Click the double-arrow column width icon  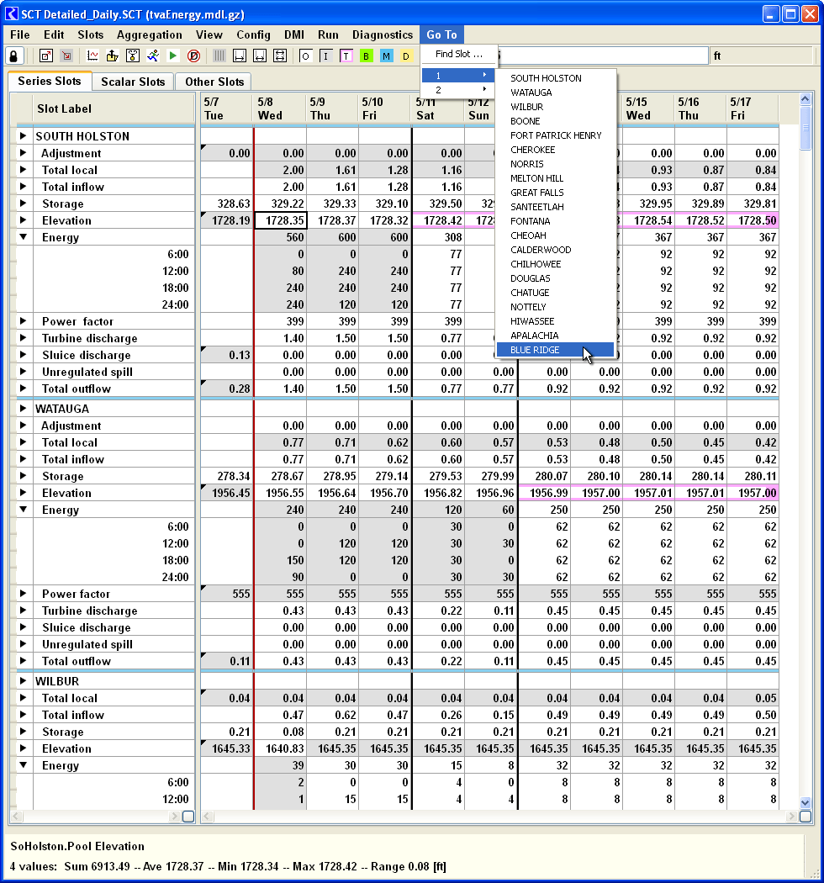click(260, 56)
